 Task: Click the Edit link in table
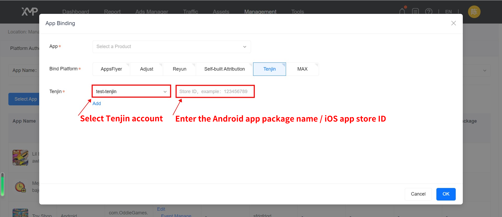(161, 209)
